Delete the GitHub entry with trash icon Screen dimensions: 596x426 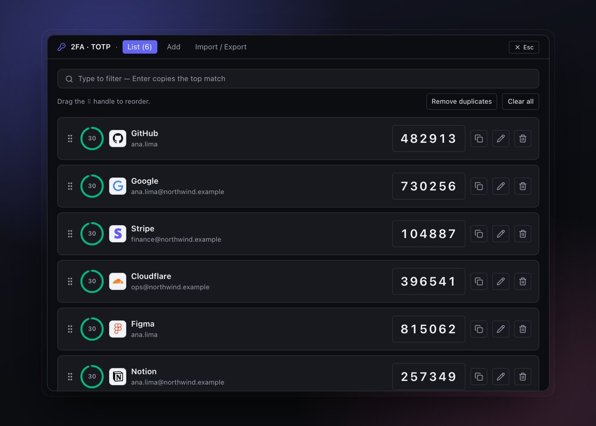coord(523,138)
